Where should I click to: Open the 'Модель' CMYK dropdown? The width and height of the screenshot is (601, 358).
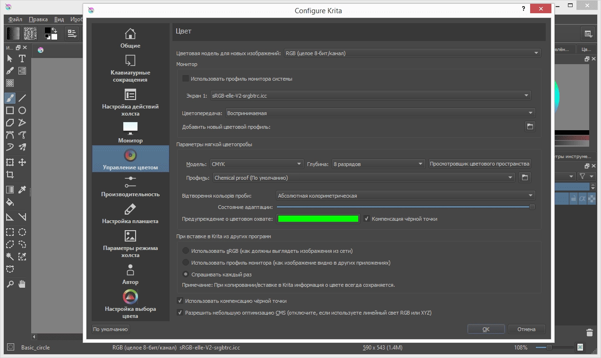(257, 164)
